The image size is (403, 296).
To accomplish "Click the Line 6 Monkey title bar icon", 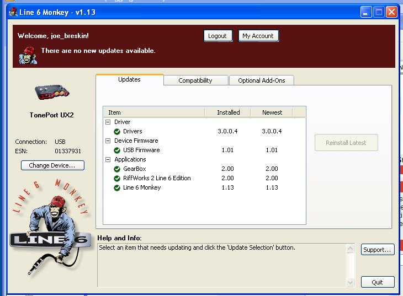I will (13, 12).
